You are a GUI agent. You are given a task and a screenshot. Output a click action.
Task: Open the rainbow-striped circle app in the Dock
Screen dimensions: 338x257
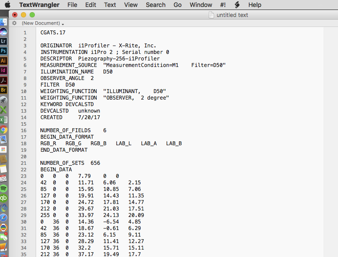tap(3, 228)
